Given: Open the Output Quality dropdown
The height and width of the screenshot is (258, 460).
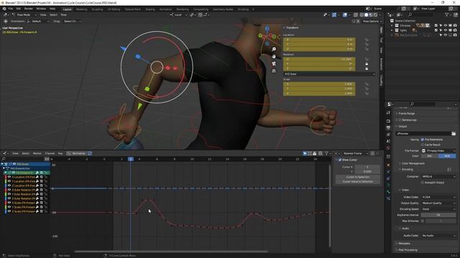Looking at the screenshot, I should click(x=438, y=203).
